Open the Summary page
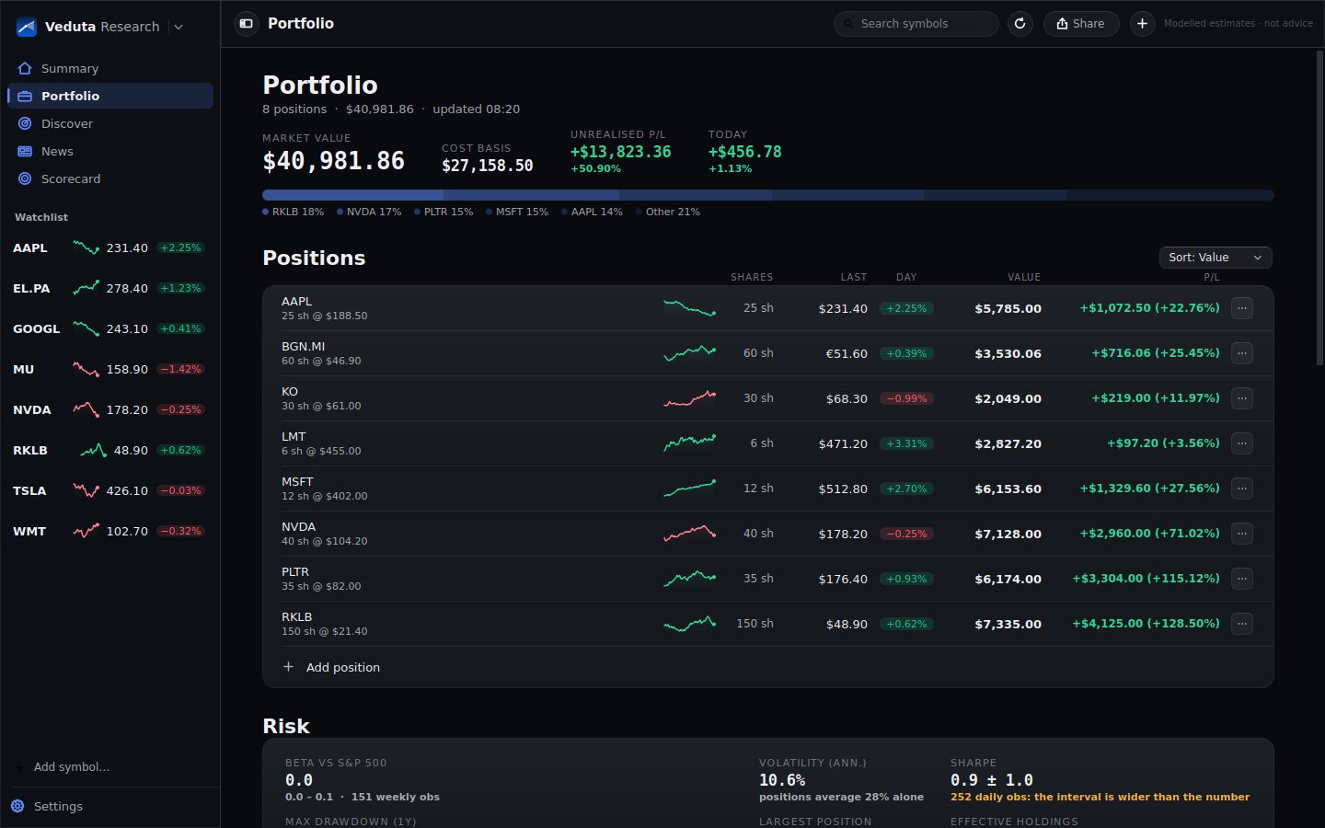This screenshot has height=828, width=1325. 110,68
